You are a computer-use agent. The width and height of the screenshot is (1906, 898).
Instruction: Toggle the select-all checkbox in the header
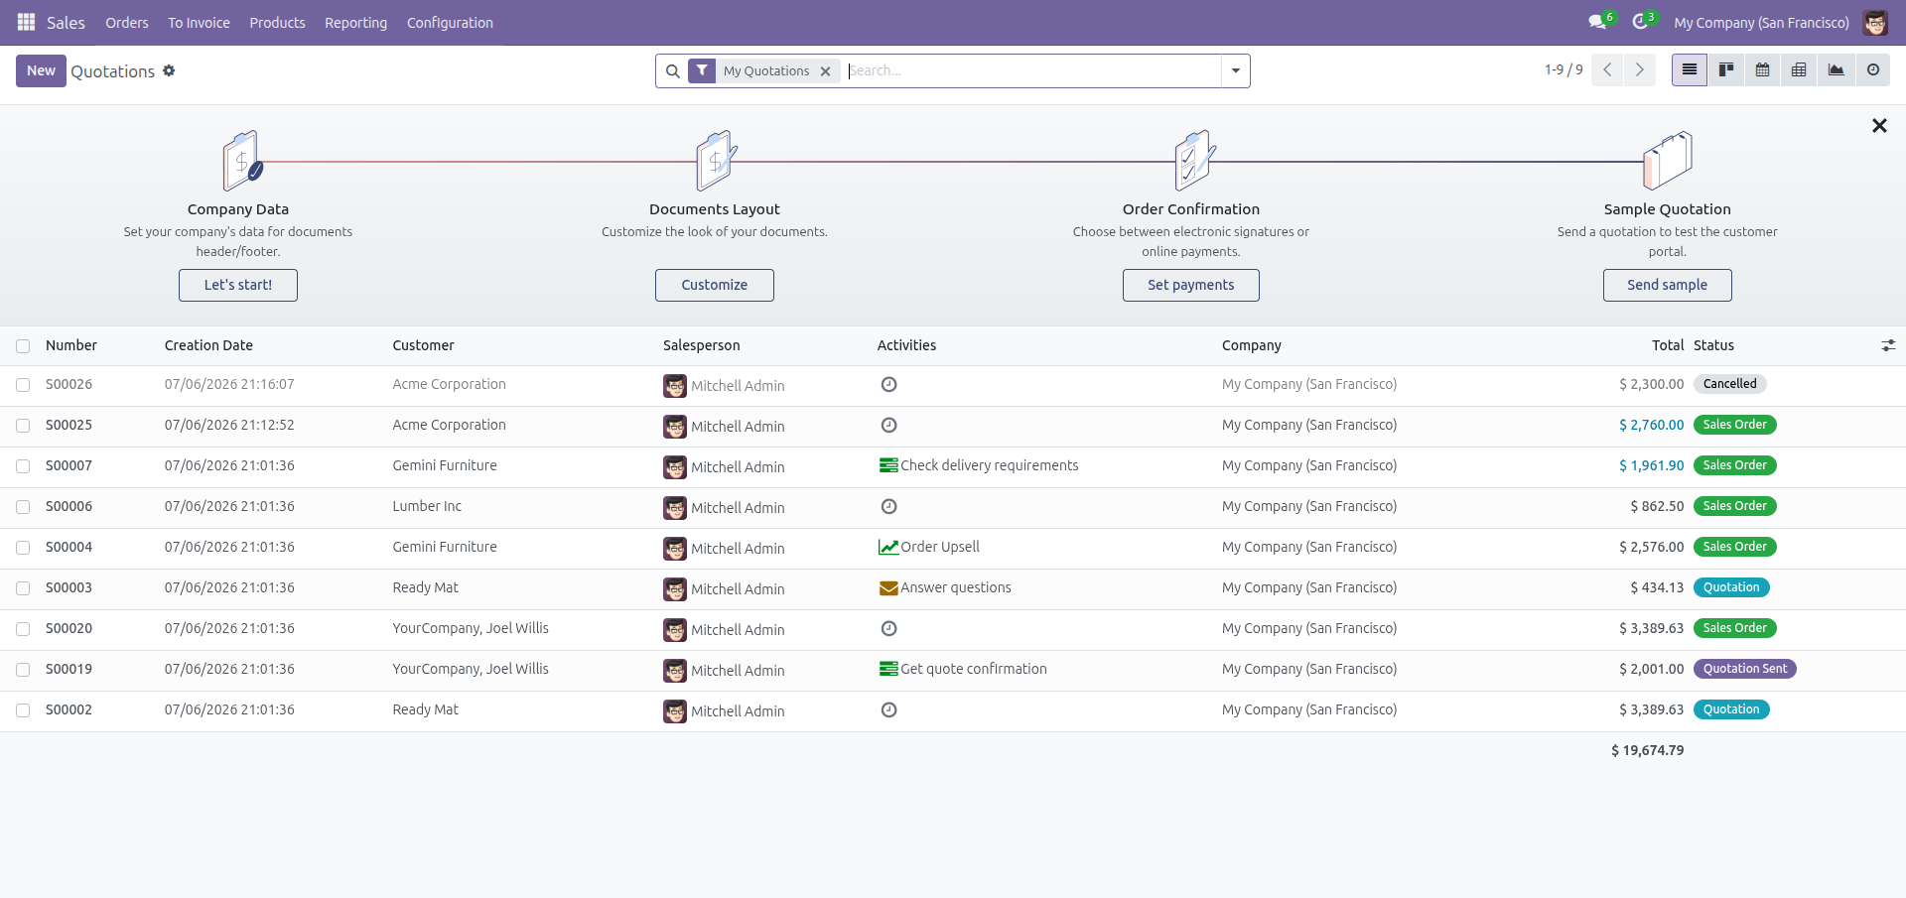coord(23,346)
